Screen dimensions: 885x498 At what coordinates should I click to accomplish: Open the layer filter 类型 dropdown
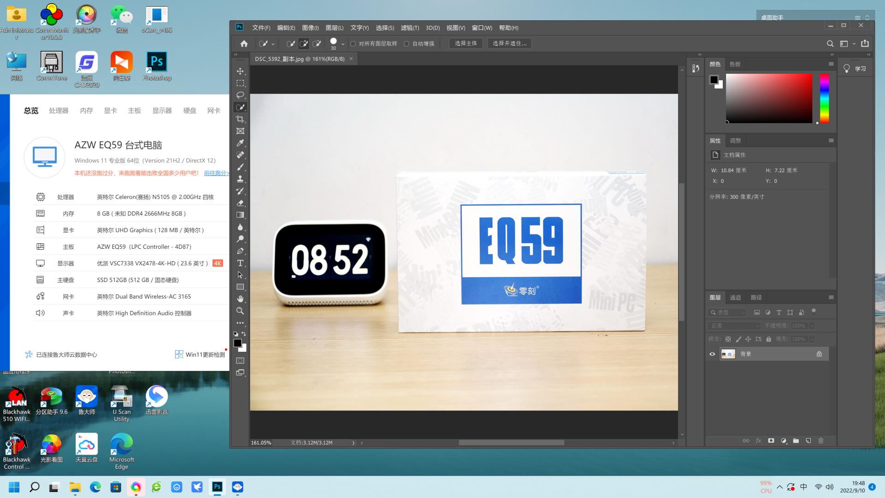727,312
